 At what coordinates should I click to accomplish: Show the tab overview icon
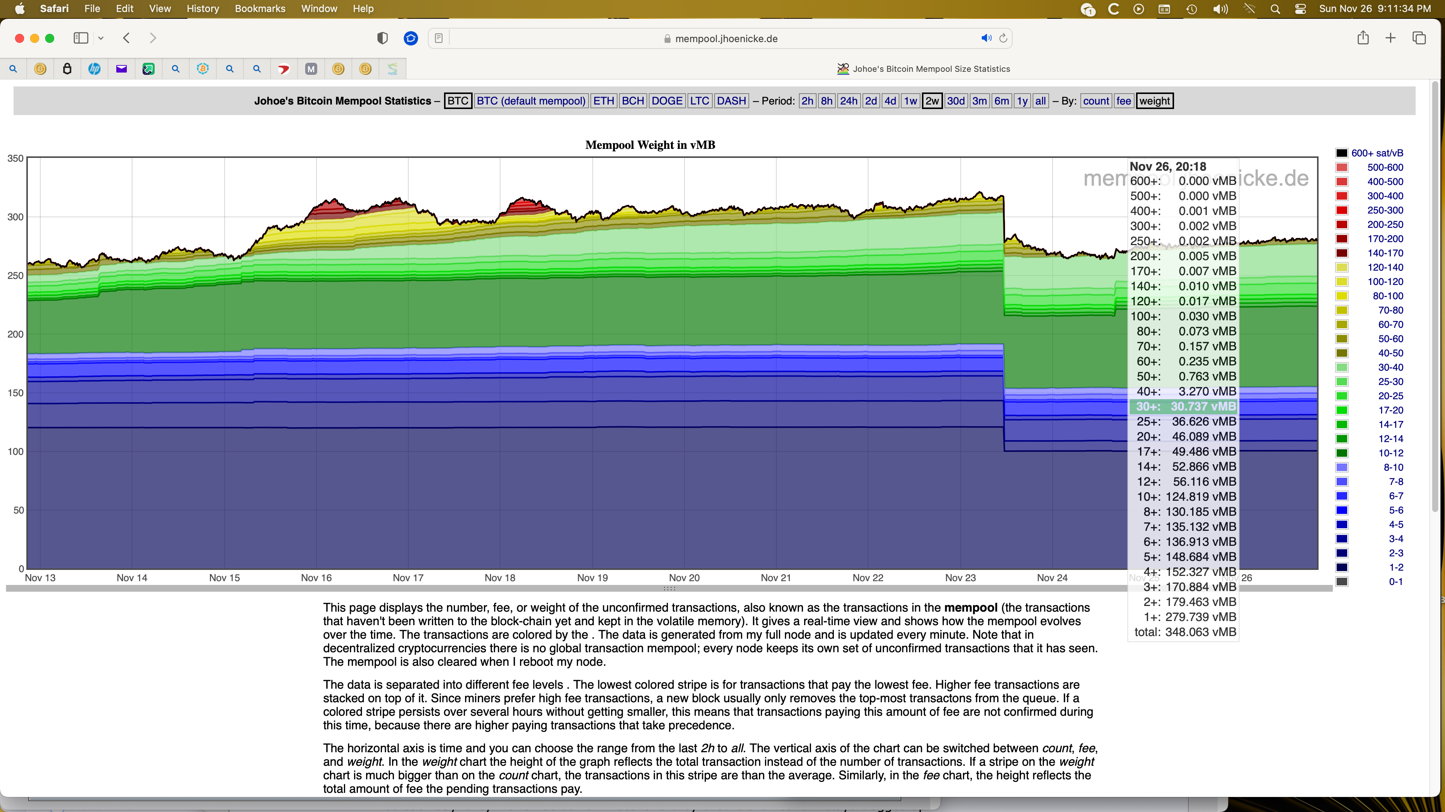pyautogui.click(x=1419, y=38)
